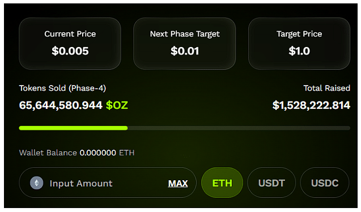
Task: Click the green filled part of progress bar
Action: pos(73,128)
